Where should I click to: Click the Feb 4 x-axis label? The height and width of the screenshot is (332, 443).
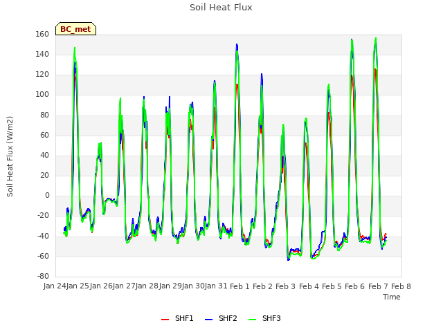(309, 286)
